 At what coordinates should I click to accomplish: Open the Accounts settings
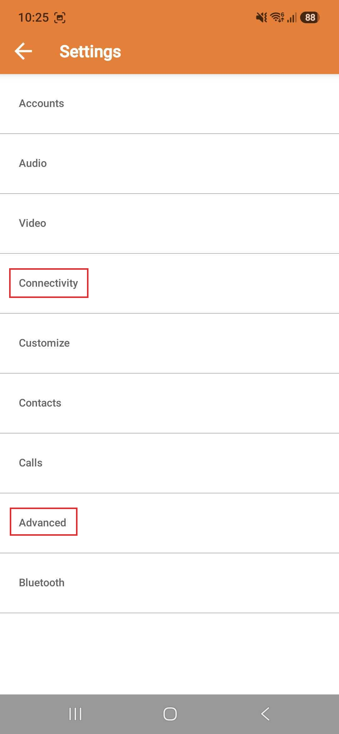point(169,104)
